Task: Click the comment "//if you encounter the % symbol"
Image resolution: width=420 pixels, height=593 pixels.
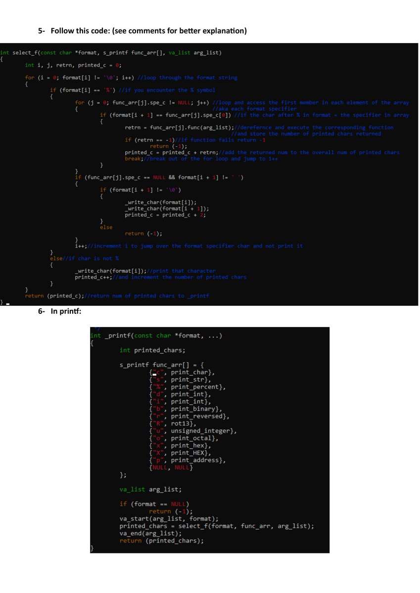Action: pyautogui.click(x=167, y=90)
